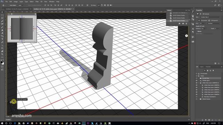The height and width of the screenshot is (125, 223).
Task: Select the Clone Stamp tool
Action: click(x=2, y=30)
